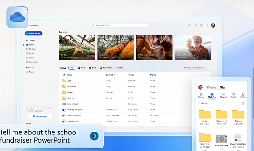
Task: Click the arrow button on prompt card
Action: coord(94,136)
